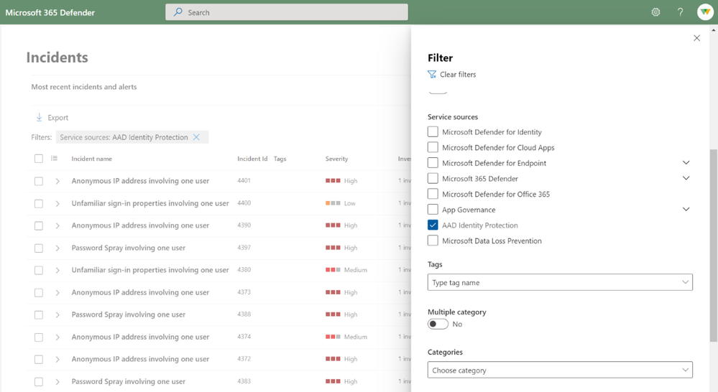Click the Filter panel scrollbar thumb
The image size is (718, 392).
714,245
